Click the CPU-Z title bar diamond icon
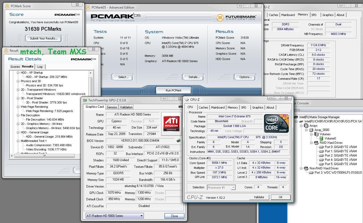The image size is (363, 223). pyautogui.click(x=187, y=100)
